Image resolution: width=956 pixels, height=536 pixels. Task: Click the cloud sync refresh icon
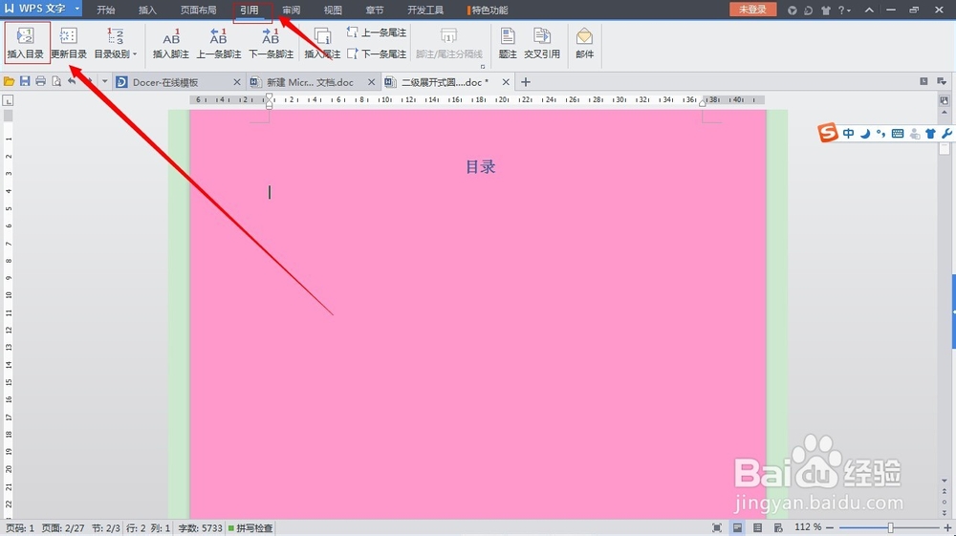809,10
